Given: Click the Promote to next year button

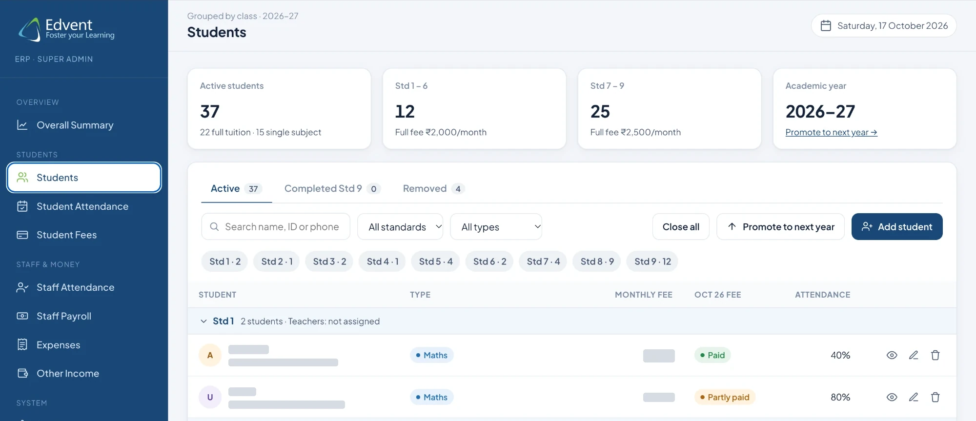Looking at the screenshot, I should coord(780,227).
